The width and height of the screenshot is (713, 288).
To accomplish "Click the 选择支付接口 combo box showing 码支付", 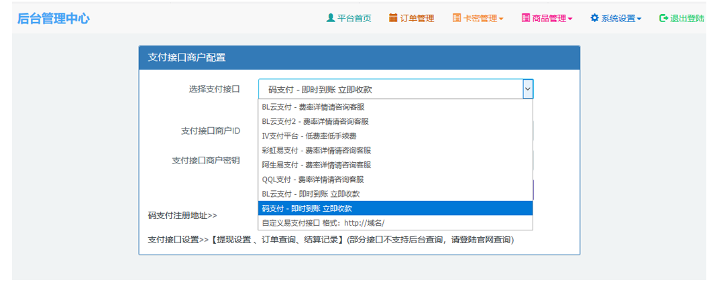I will (x=396, y=89).
